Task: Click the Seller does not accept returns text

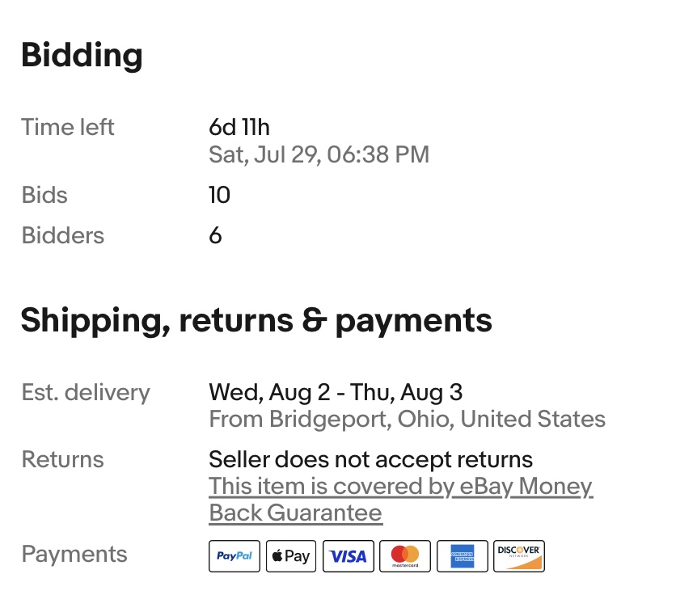Action: tap(370, 459)
